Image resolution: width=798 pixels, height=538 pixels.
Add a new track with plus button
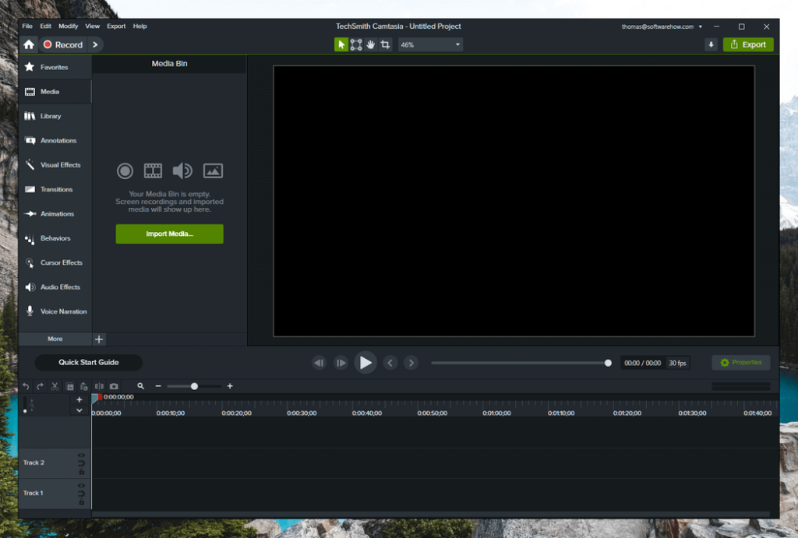[79, 399]
